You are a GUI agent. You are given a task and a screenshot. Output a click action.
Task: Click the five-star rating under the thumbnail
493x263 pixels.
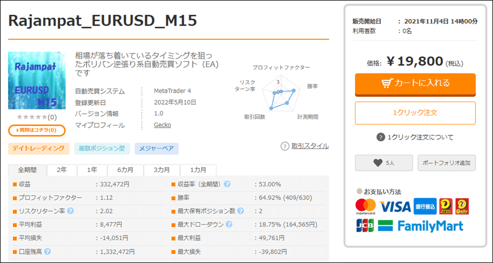click(32, 117)
